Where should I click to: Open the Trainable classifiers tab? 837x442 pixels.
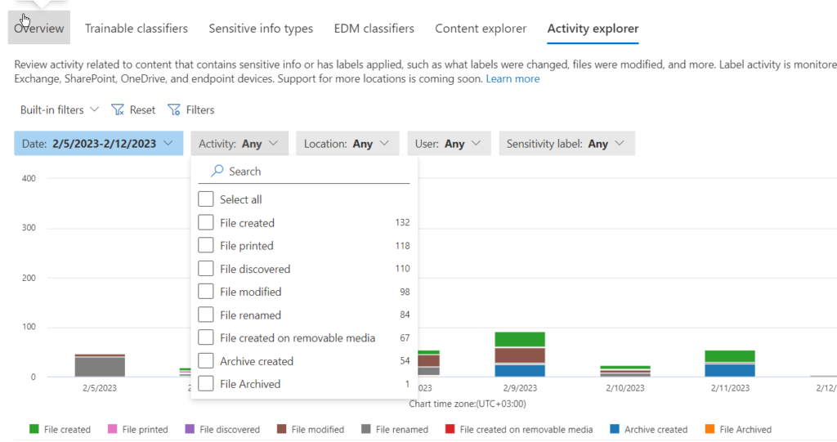136,29
